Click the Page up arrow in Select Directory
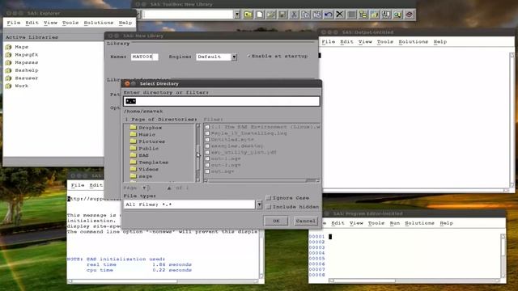The height and width of the screenshot is (291, 518). pyautogui.click(x=169, y=188)
